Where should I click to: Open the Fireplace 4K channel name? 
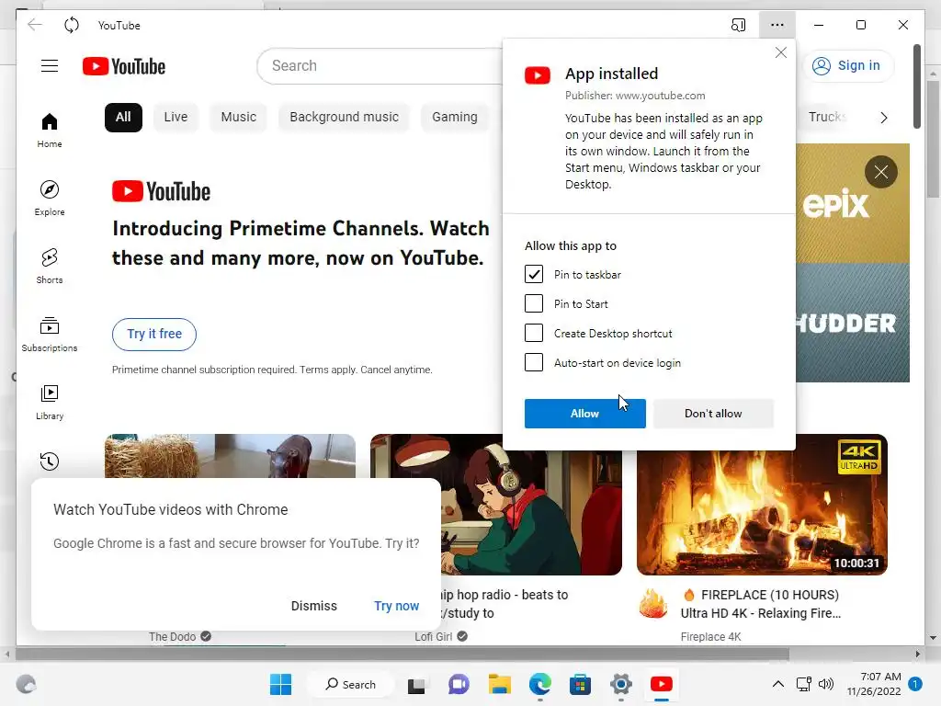711,637
